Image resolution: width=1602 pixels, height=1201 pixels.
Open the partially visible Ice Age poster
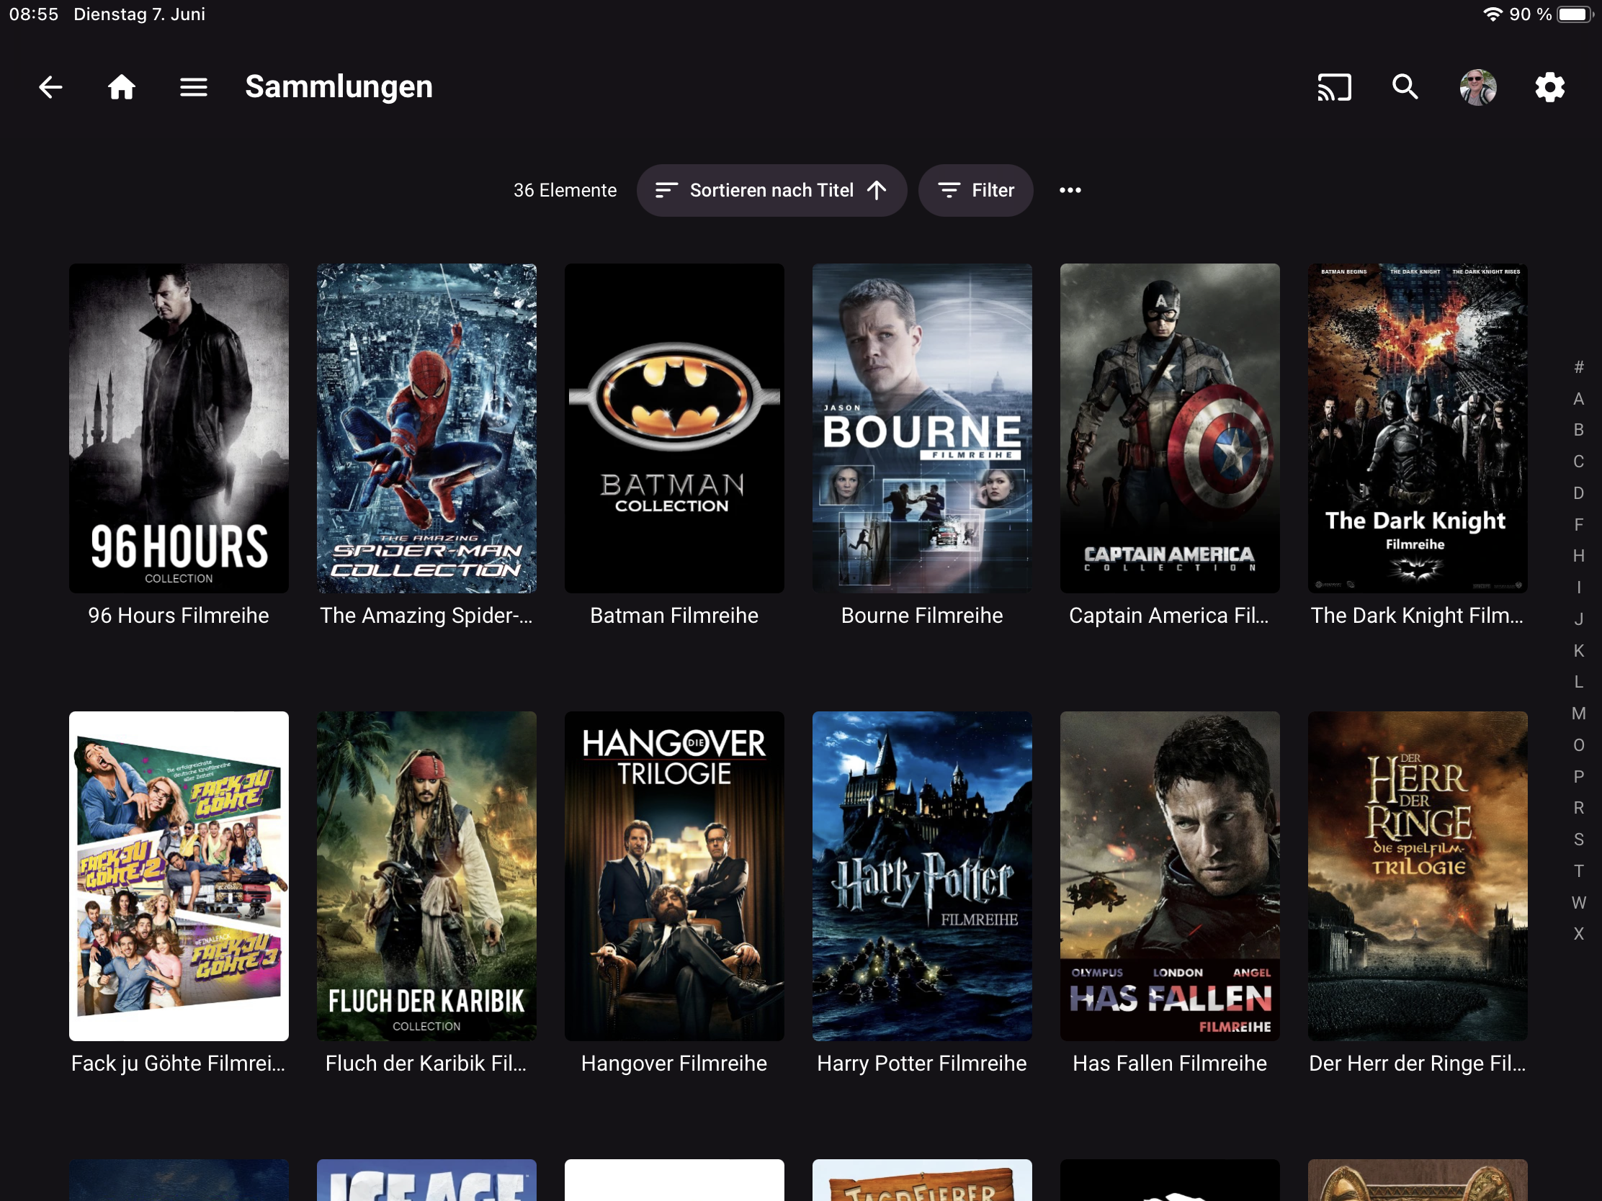coord(426,1180)
